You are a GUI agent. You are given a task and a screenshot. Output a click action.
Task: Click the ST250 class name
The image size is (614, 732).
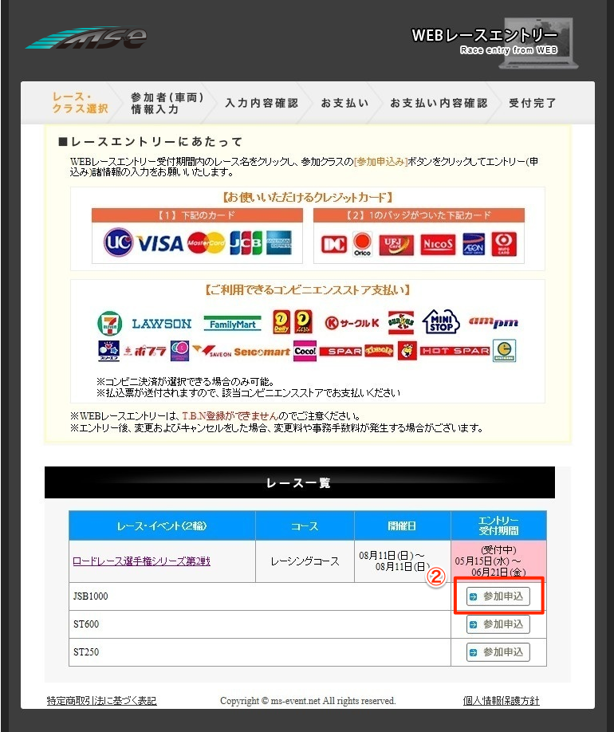tap(86, 652)
